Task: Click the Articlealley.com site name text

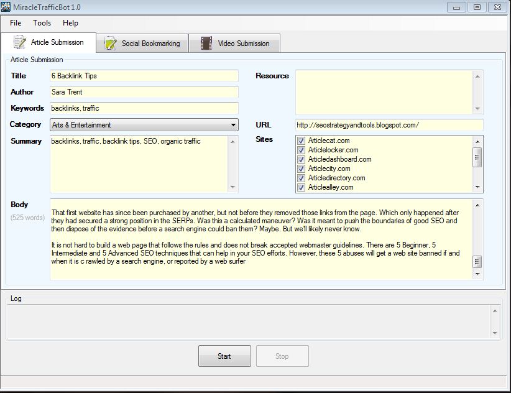Action: (331, 187)
